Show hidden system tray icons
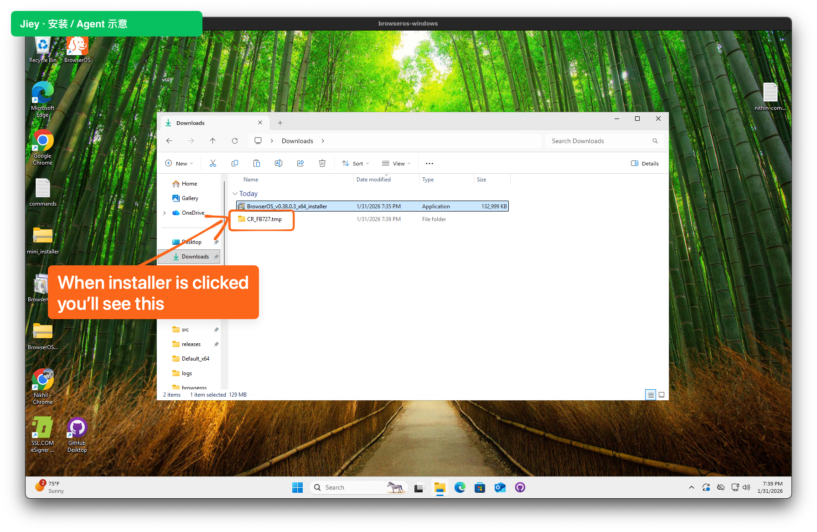 coord(692,487)
